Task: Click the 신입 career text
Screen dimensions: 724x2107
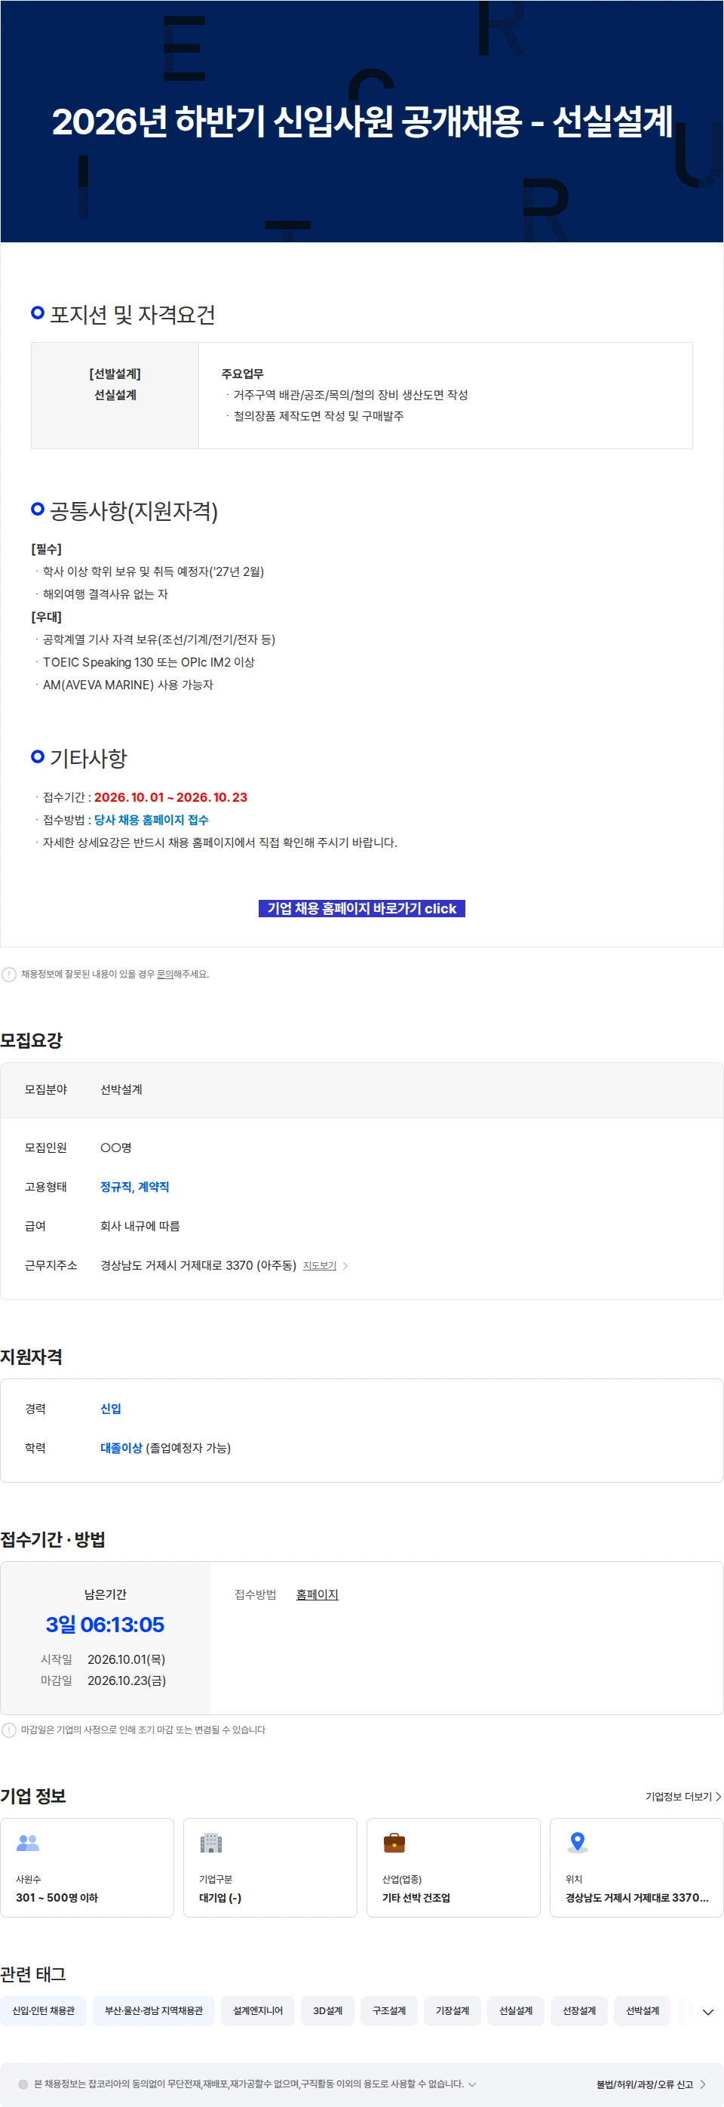Action: pos(110,1409)
